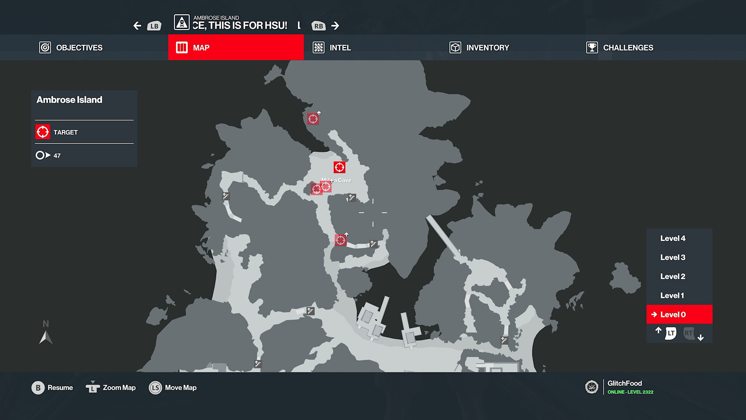Click the stairs icon beside Militia Cave
This screenshot has width=746, height=420.
click(352, 198)
